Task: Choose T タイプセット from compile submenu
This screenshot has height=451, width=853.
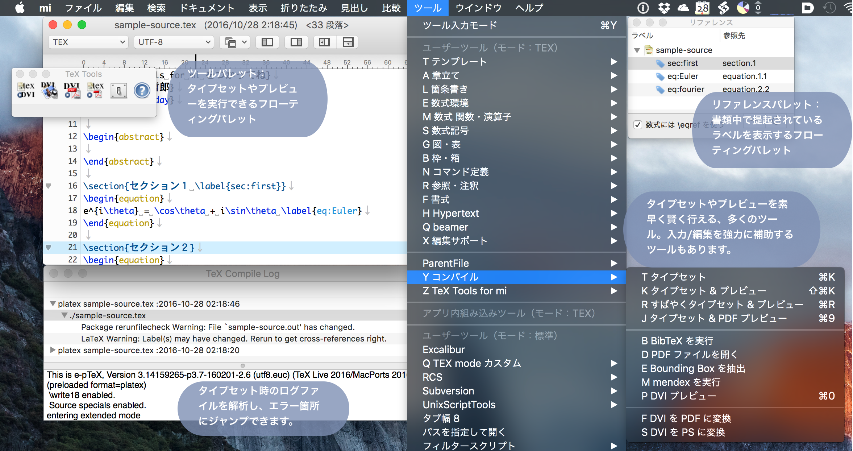Action: click(x=673, y=277)
